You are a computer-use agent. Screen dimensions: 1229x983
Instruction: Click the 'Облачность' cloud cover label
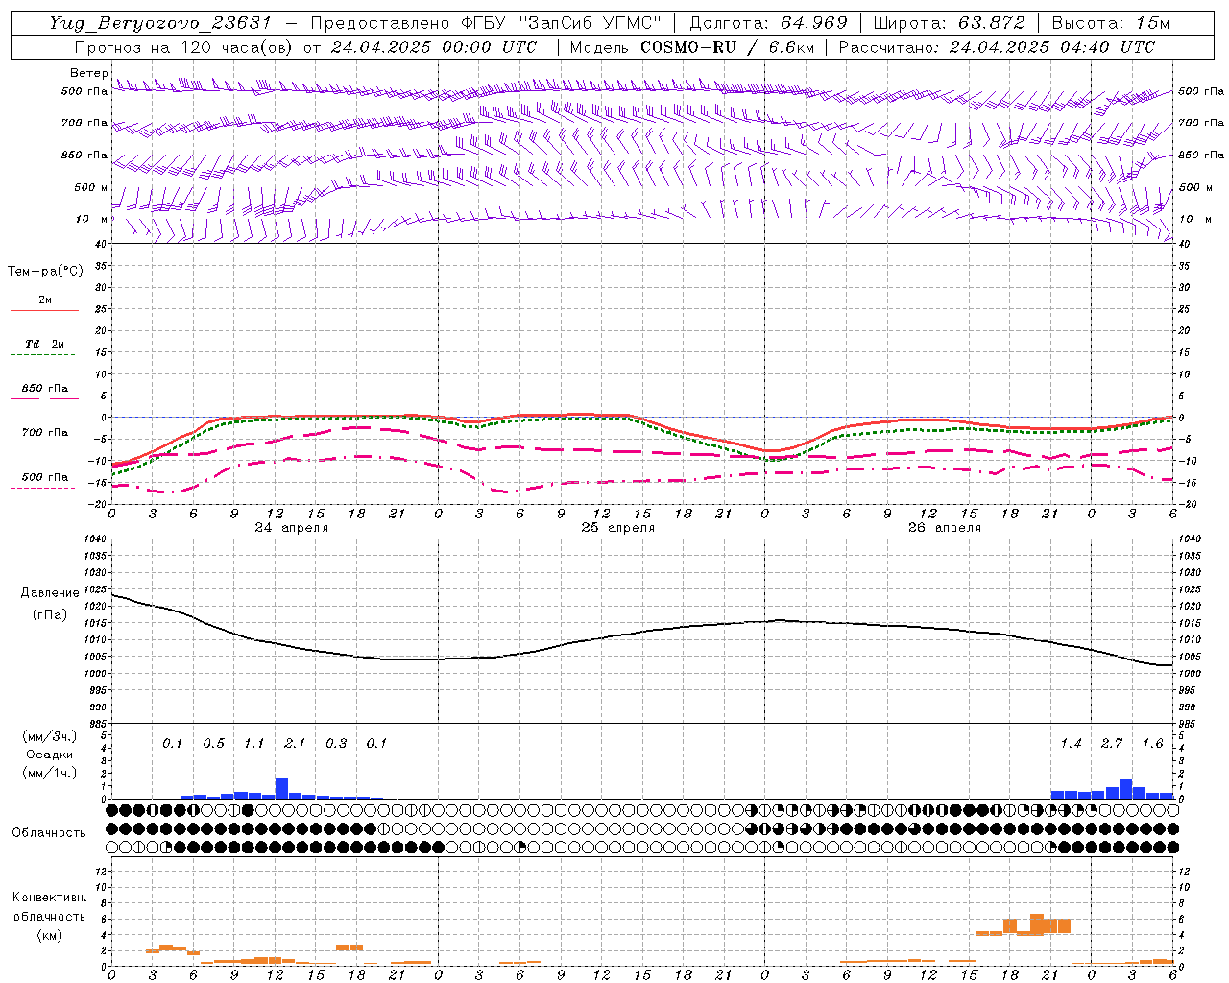point(49,833)
